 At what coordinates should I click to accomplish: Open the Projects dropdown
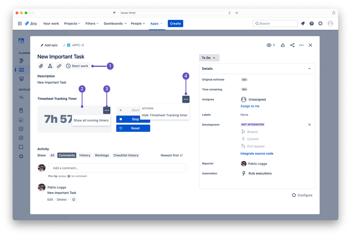click(72, 23)
